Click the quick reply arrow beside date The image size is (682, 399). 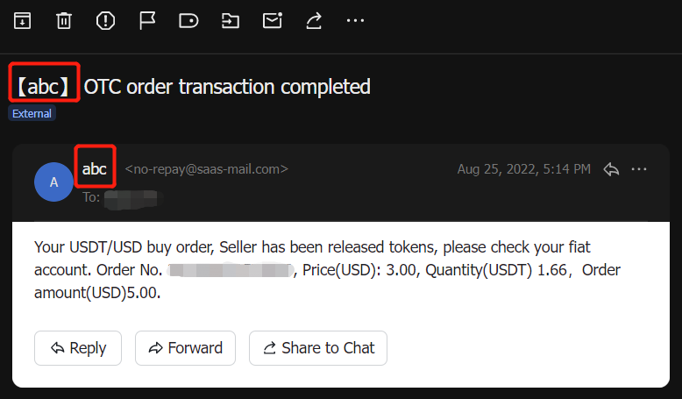pyautogui.click(x=611, y=169)
